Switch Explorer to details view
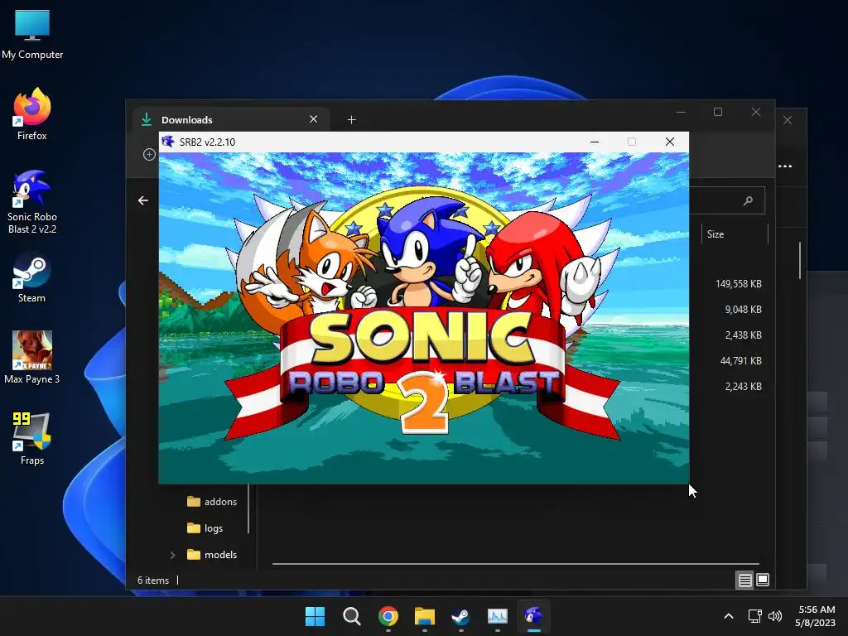Viewport: 848px width, 636px height. 744,581
